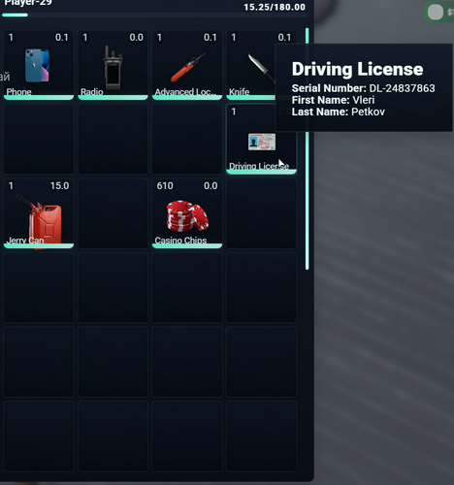This screenshot has width=454, height=485.
Task: Click the First Name Vleri line
Action: pyautogui.click(x=333, y=100)
